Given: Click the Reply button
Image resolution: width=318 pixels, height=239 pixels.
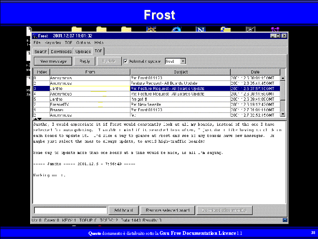Looking at the screenshot, I should 84,61.
